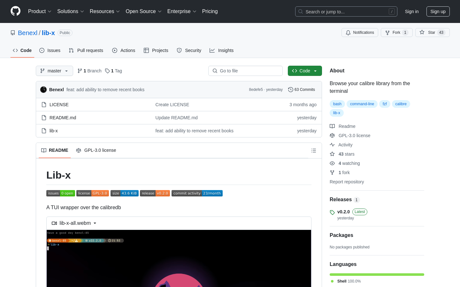Play the terminal demo video
Image resolution: width=460 pixels, height=287 pixels.
[x=179, y=258]
